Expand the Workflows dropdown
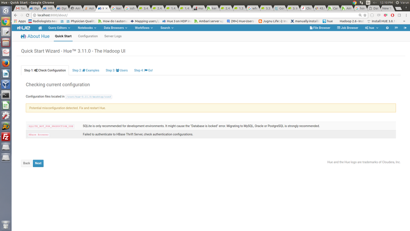The image size is (410, 231). click(x=144, y=28)
